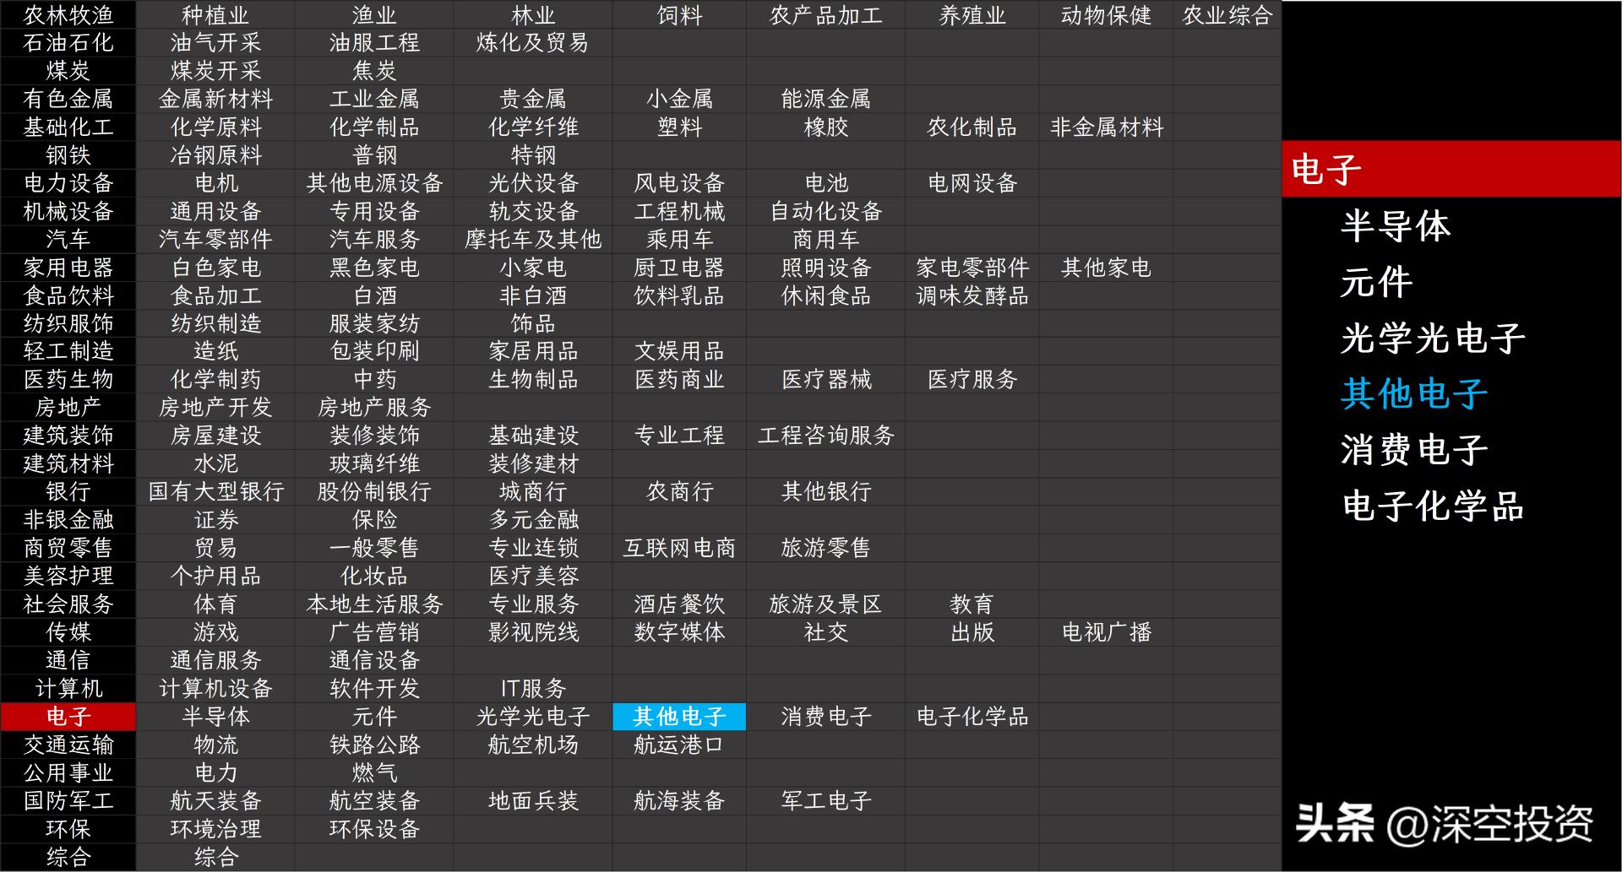Click the 油气开采 cell
This screenshot has width=1622, height=872.
(215, 42)
